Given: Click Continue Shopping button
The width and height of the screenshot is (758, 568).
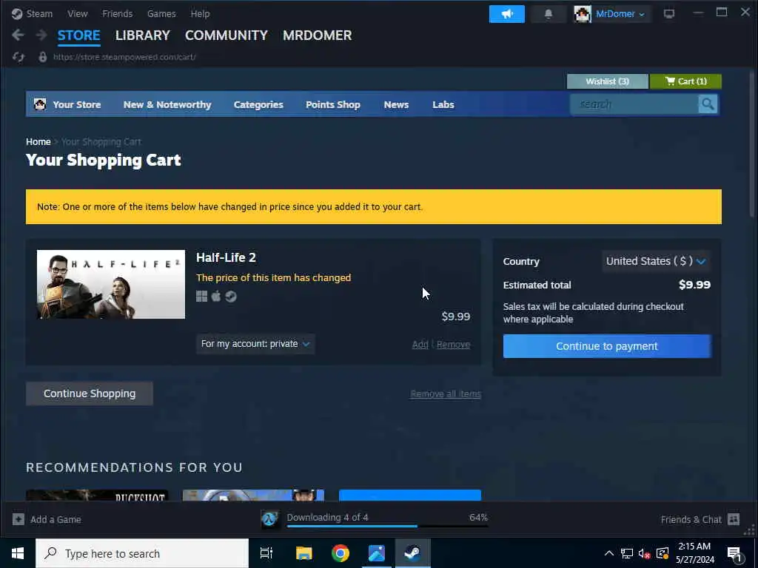Looking at the screenshot, I should click(x=90, y=393).
